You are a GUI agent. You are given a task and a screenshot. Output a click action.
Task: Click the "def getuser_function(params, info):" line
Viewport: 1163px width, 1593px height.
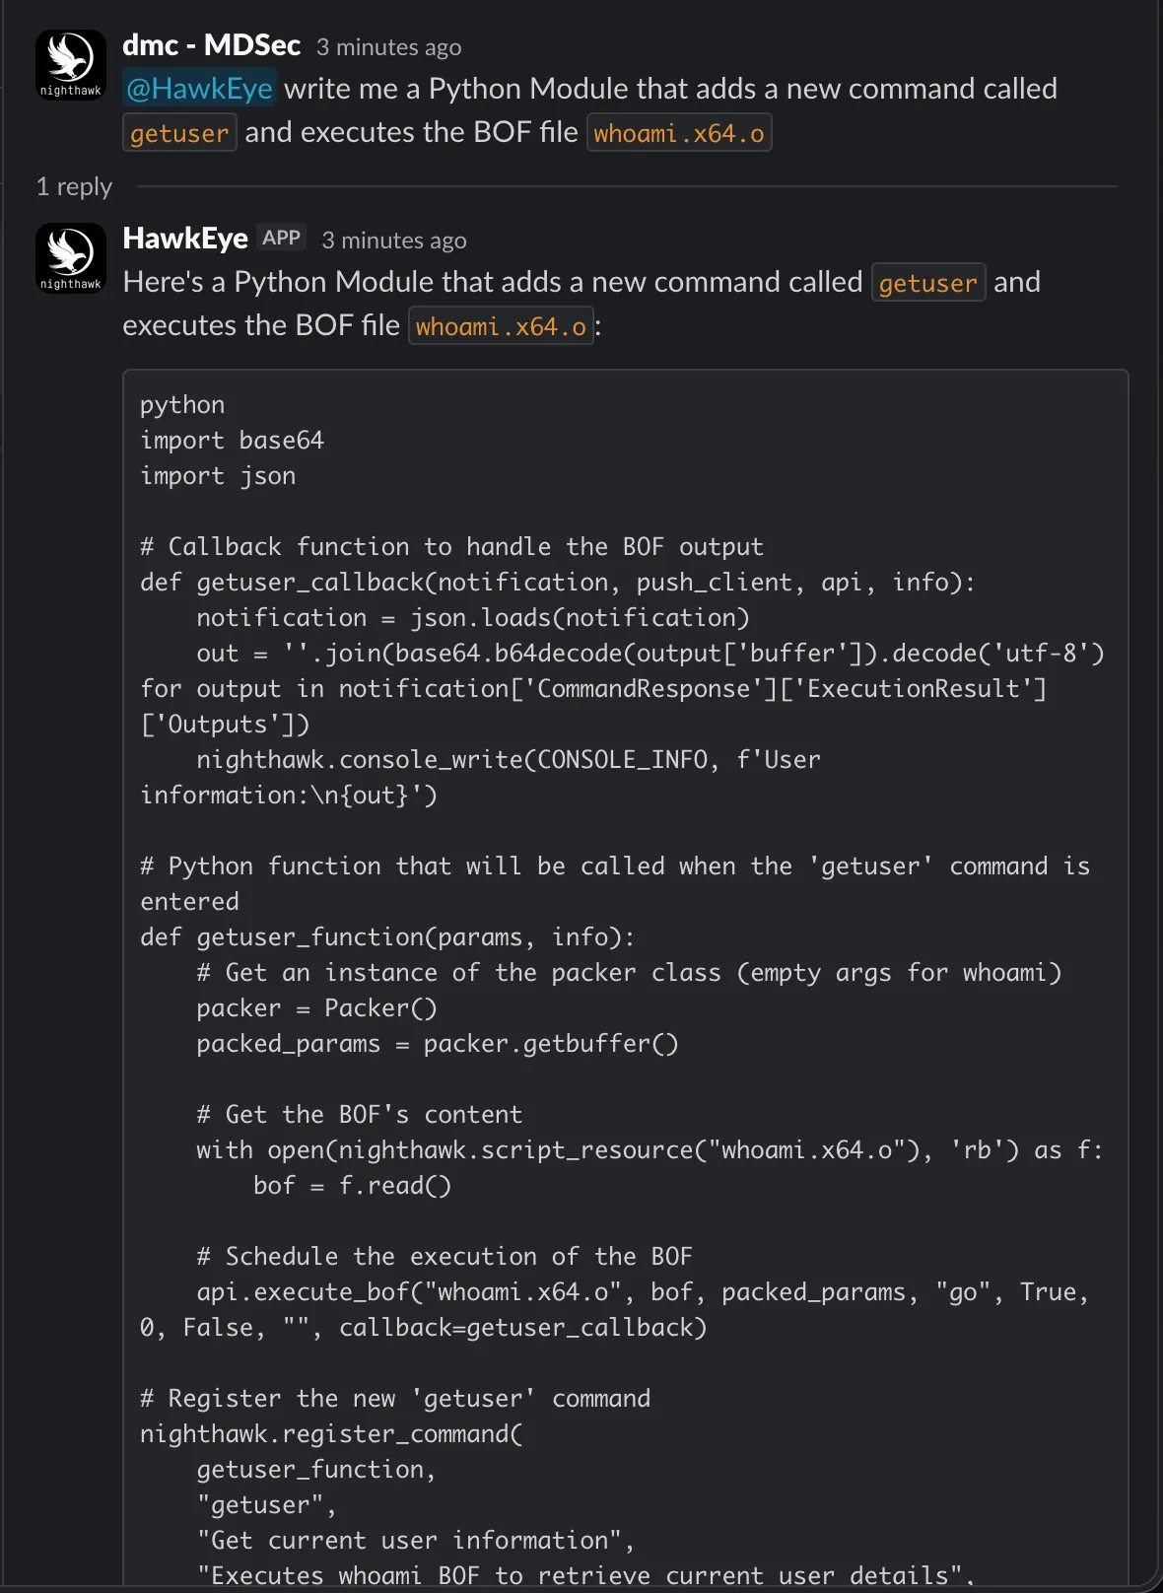point(387,937)
